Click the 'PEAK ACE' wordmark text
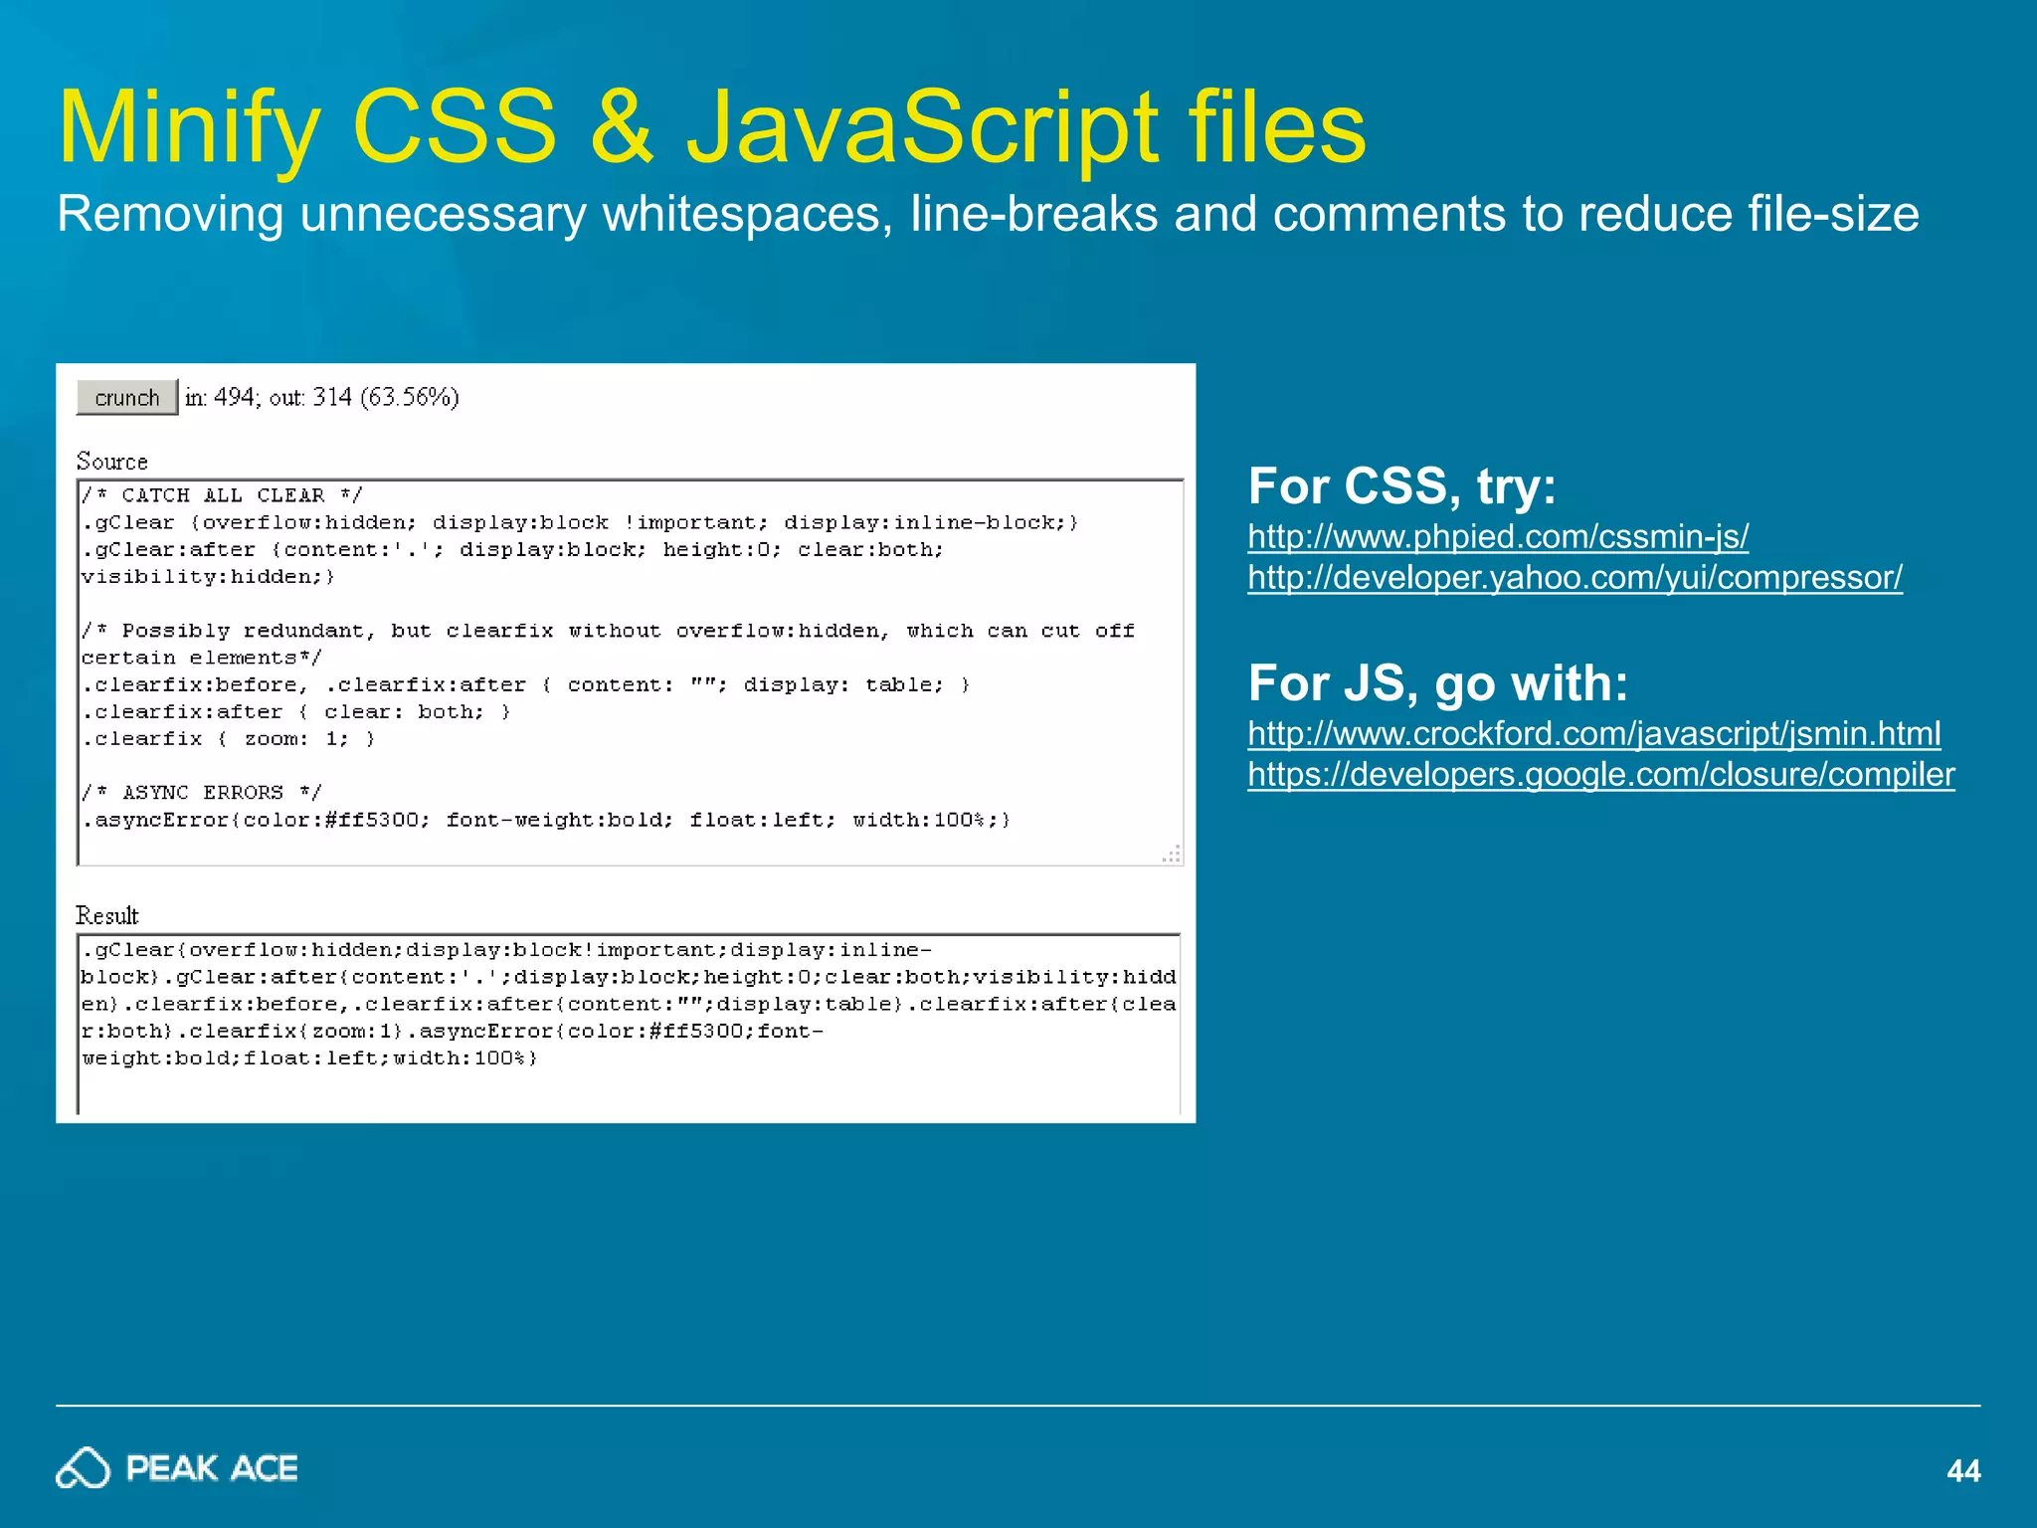Viewport: 2037px width, 1528px height. coord(212,1468)
